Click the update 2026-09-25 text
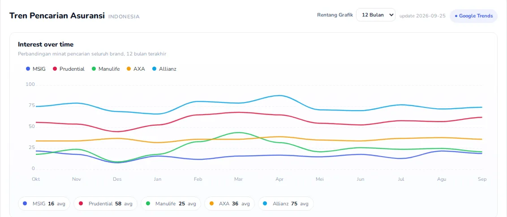Viewport: 507px width, 217px height. tap(422, 16)
